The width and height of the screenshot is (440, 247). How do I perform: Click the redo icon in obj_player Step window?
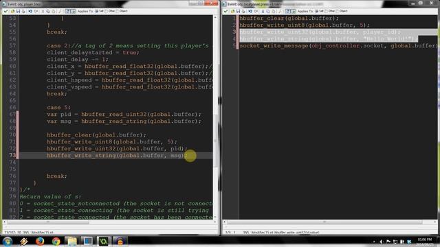(36, 11)
